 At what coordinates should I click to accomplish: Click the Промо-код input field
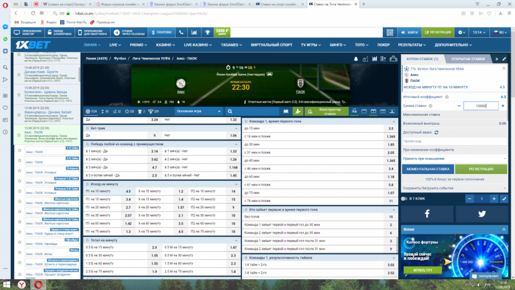454,141
